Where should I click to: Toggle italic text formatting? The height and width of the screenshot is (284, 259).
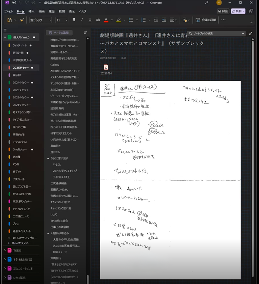pos(82,20)
